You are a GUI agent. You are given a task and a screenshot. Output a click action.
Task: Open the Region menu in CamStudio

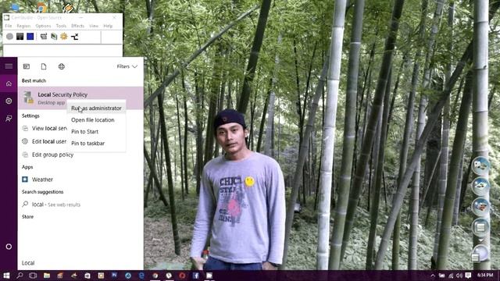23,26
